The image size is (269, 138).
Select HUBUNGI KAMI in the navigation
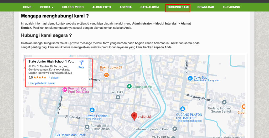[x=178, y=7]
